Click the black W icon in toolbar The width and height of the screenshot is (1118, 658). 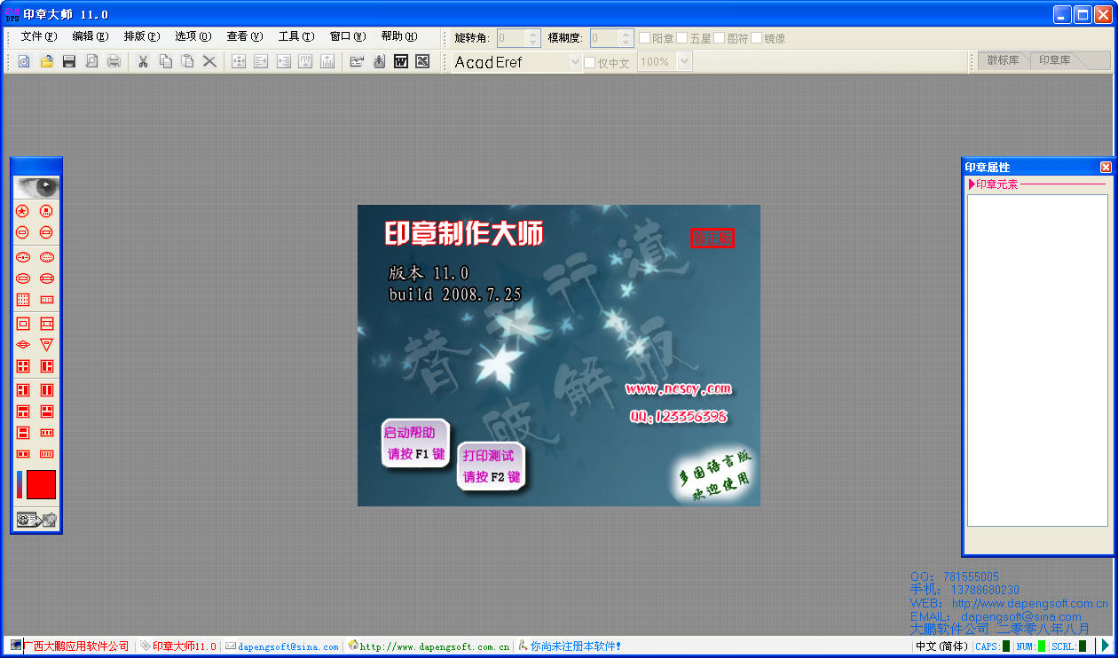(400, 61)
